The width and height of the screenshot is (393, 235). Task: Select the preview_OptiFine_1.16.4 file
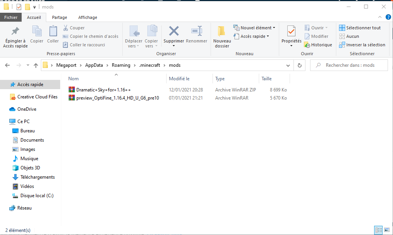118,98
